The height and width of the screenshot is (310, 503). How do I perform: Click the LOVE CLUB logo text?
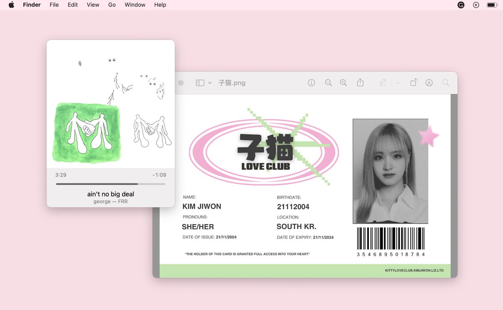266,166
